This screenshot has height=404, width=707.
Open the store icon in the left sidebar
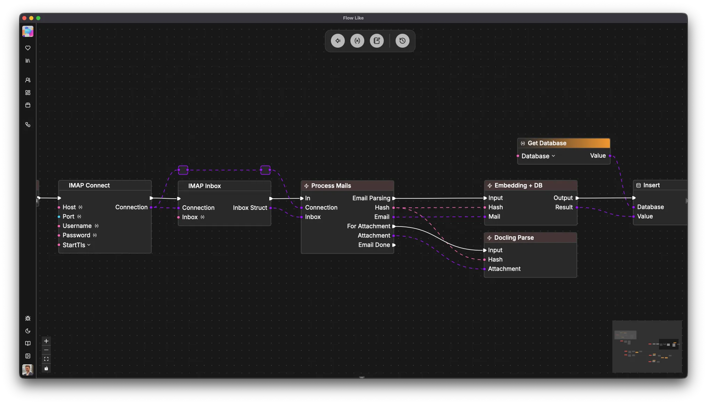pyautogui.click(x=28, y=105)
